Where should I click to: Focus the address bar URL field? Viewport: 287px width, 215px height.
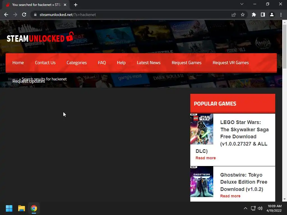(132, 15)
